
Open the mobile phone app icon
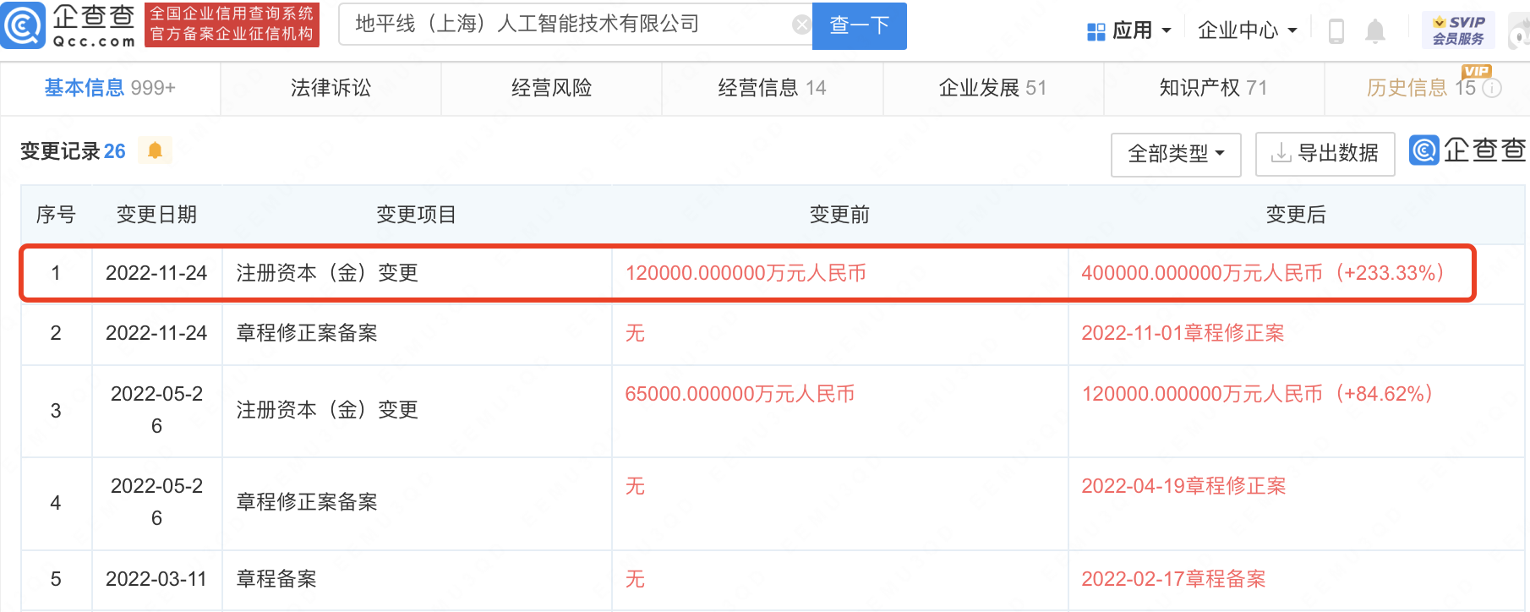tap(1336, 31)
